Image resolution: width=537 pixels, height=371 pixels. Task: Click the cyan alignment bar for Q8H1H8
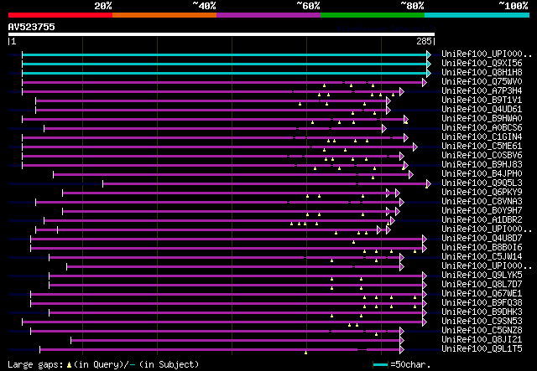[x=226, y=73]
